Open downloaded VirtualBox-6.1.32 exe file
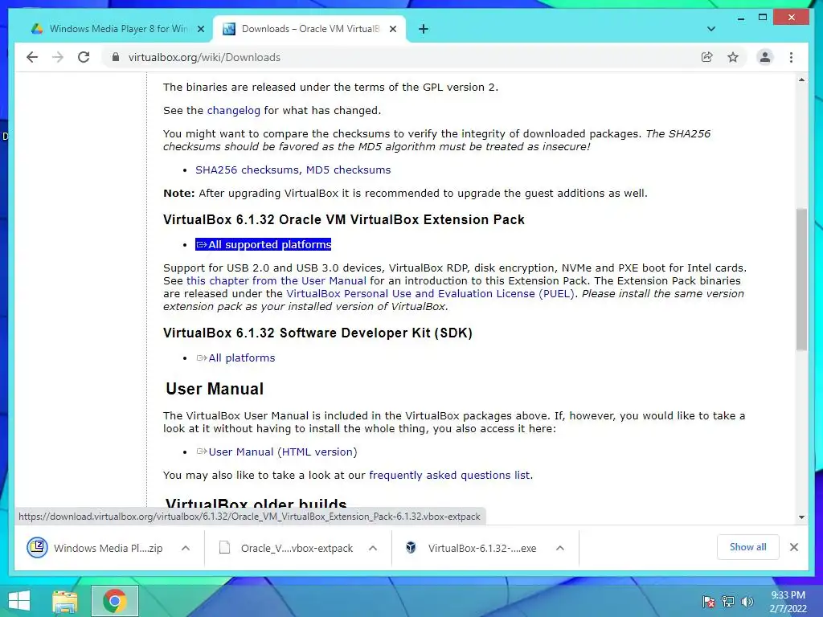Viewport: 823px width, 617px height. coord(471,548)
